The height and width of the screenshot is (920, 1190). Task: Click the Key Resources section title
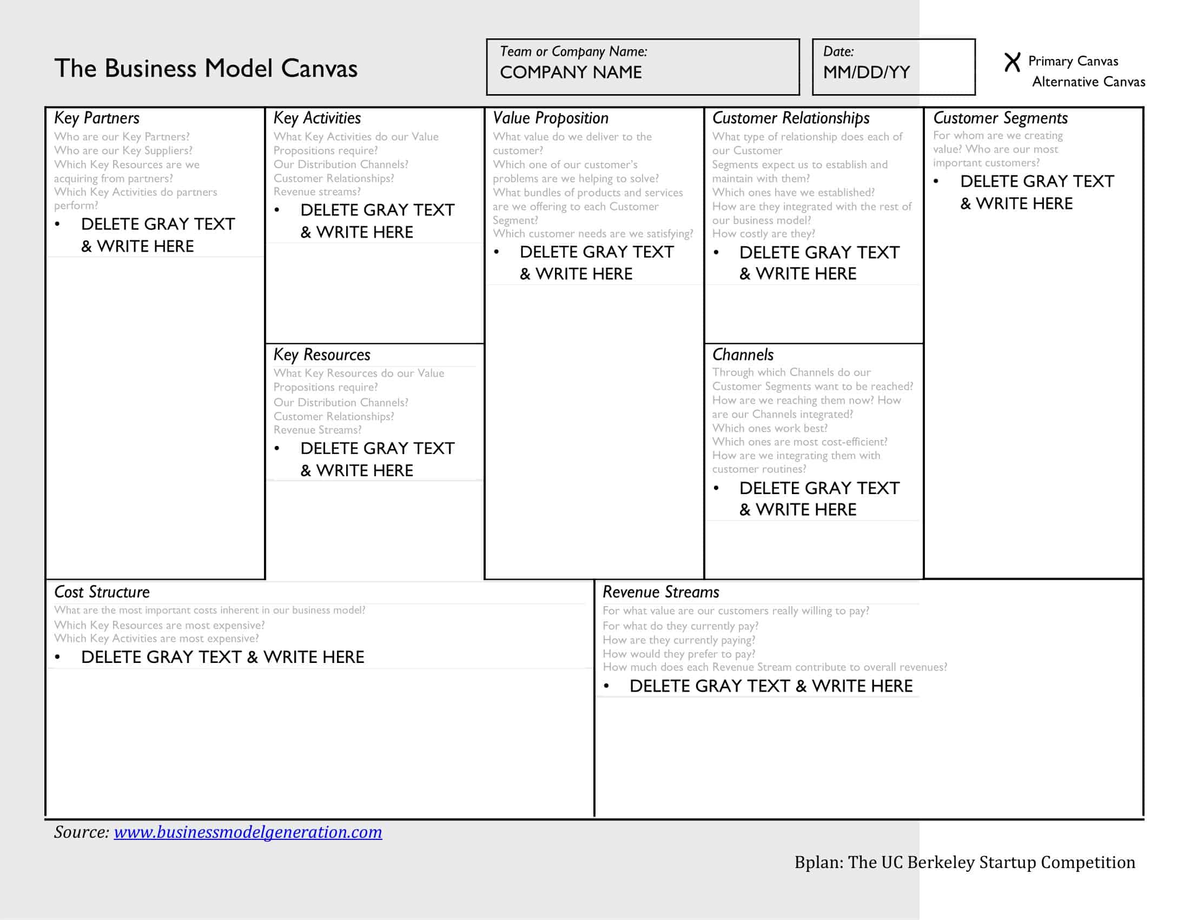tap(321, 355)
